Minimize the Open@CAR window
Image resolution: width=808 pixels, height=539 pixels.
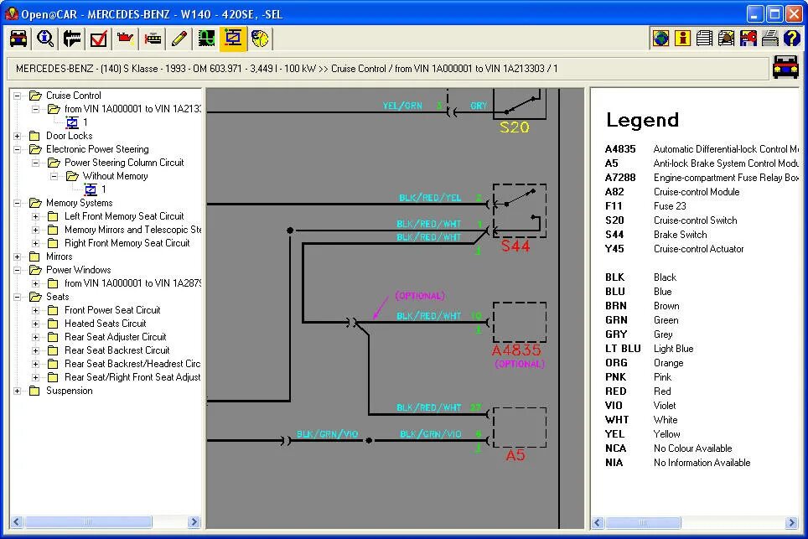[755, 14]
